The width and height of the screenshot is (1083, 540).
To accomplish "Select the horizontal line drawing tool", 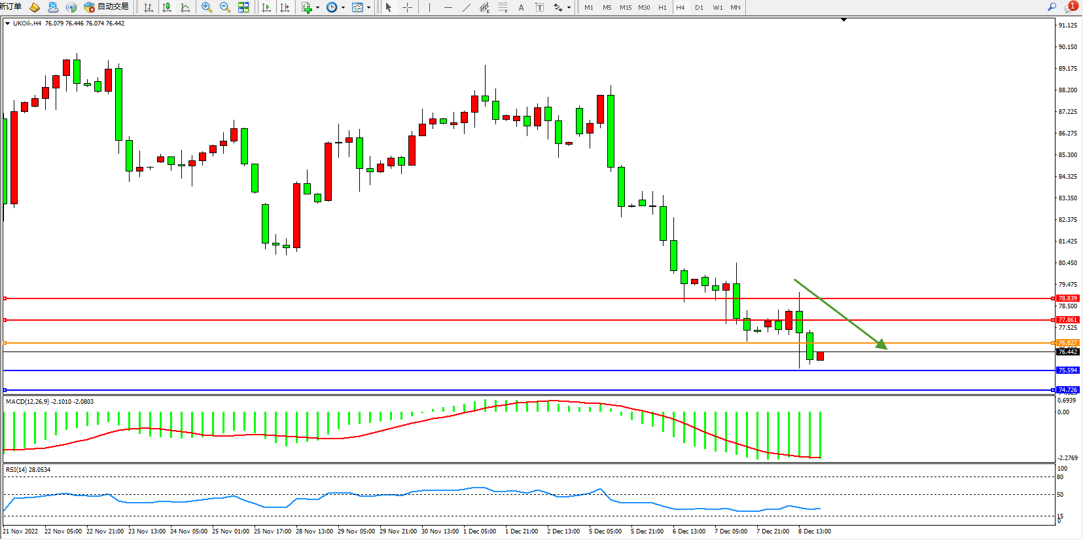I will coord(448,7).
